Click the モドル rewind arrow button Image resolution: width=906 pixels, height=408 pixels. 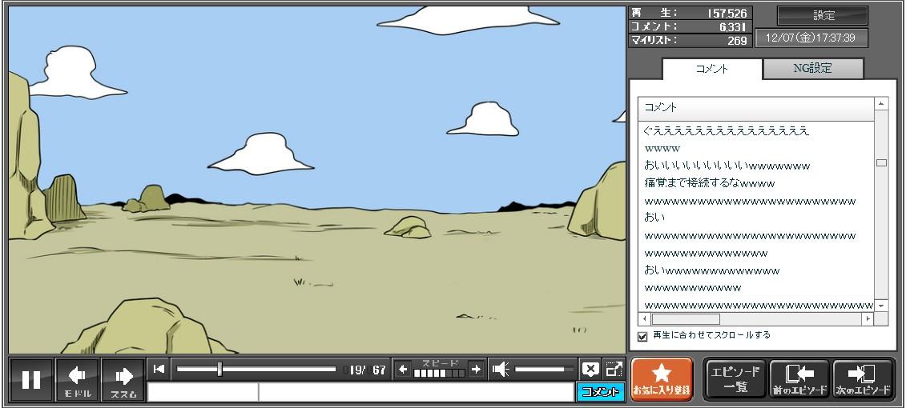pos(78,379)
